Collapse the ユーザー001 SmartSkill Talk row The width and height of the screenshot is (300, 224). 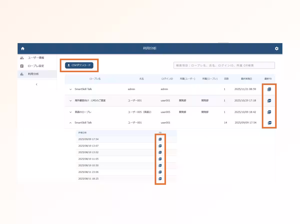point(70,123)
